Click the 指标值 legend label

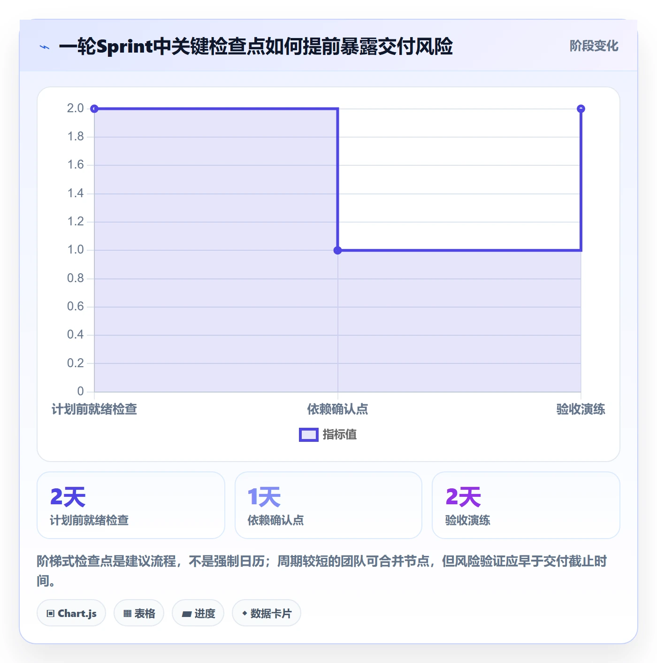(x=340, y=435)
